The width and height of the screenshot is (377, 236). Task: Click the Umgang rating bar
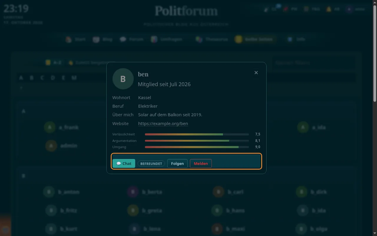click(x=197, y=147)
